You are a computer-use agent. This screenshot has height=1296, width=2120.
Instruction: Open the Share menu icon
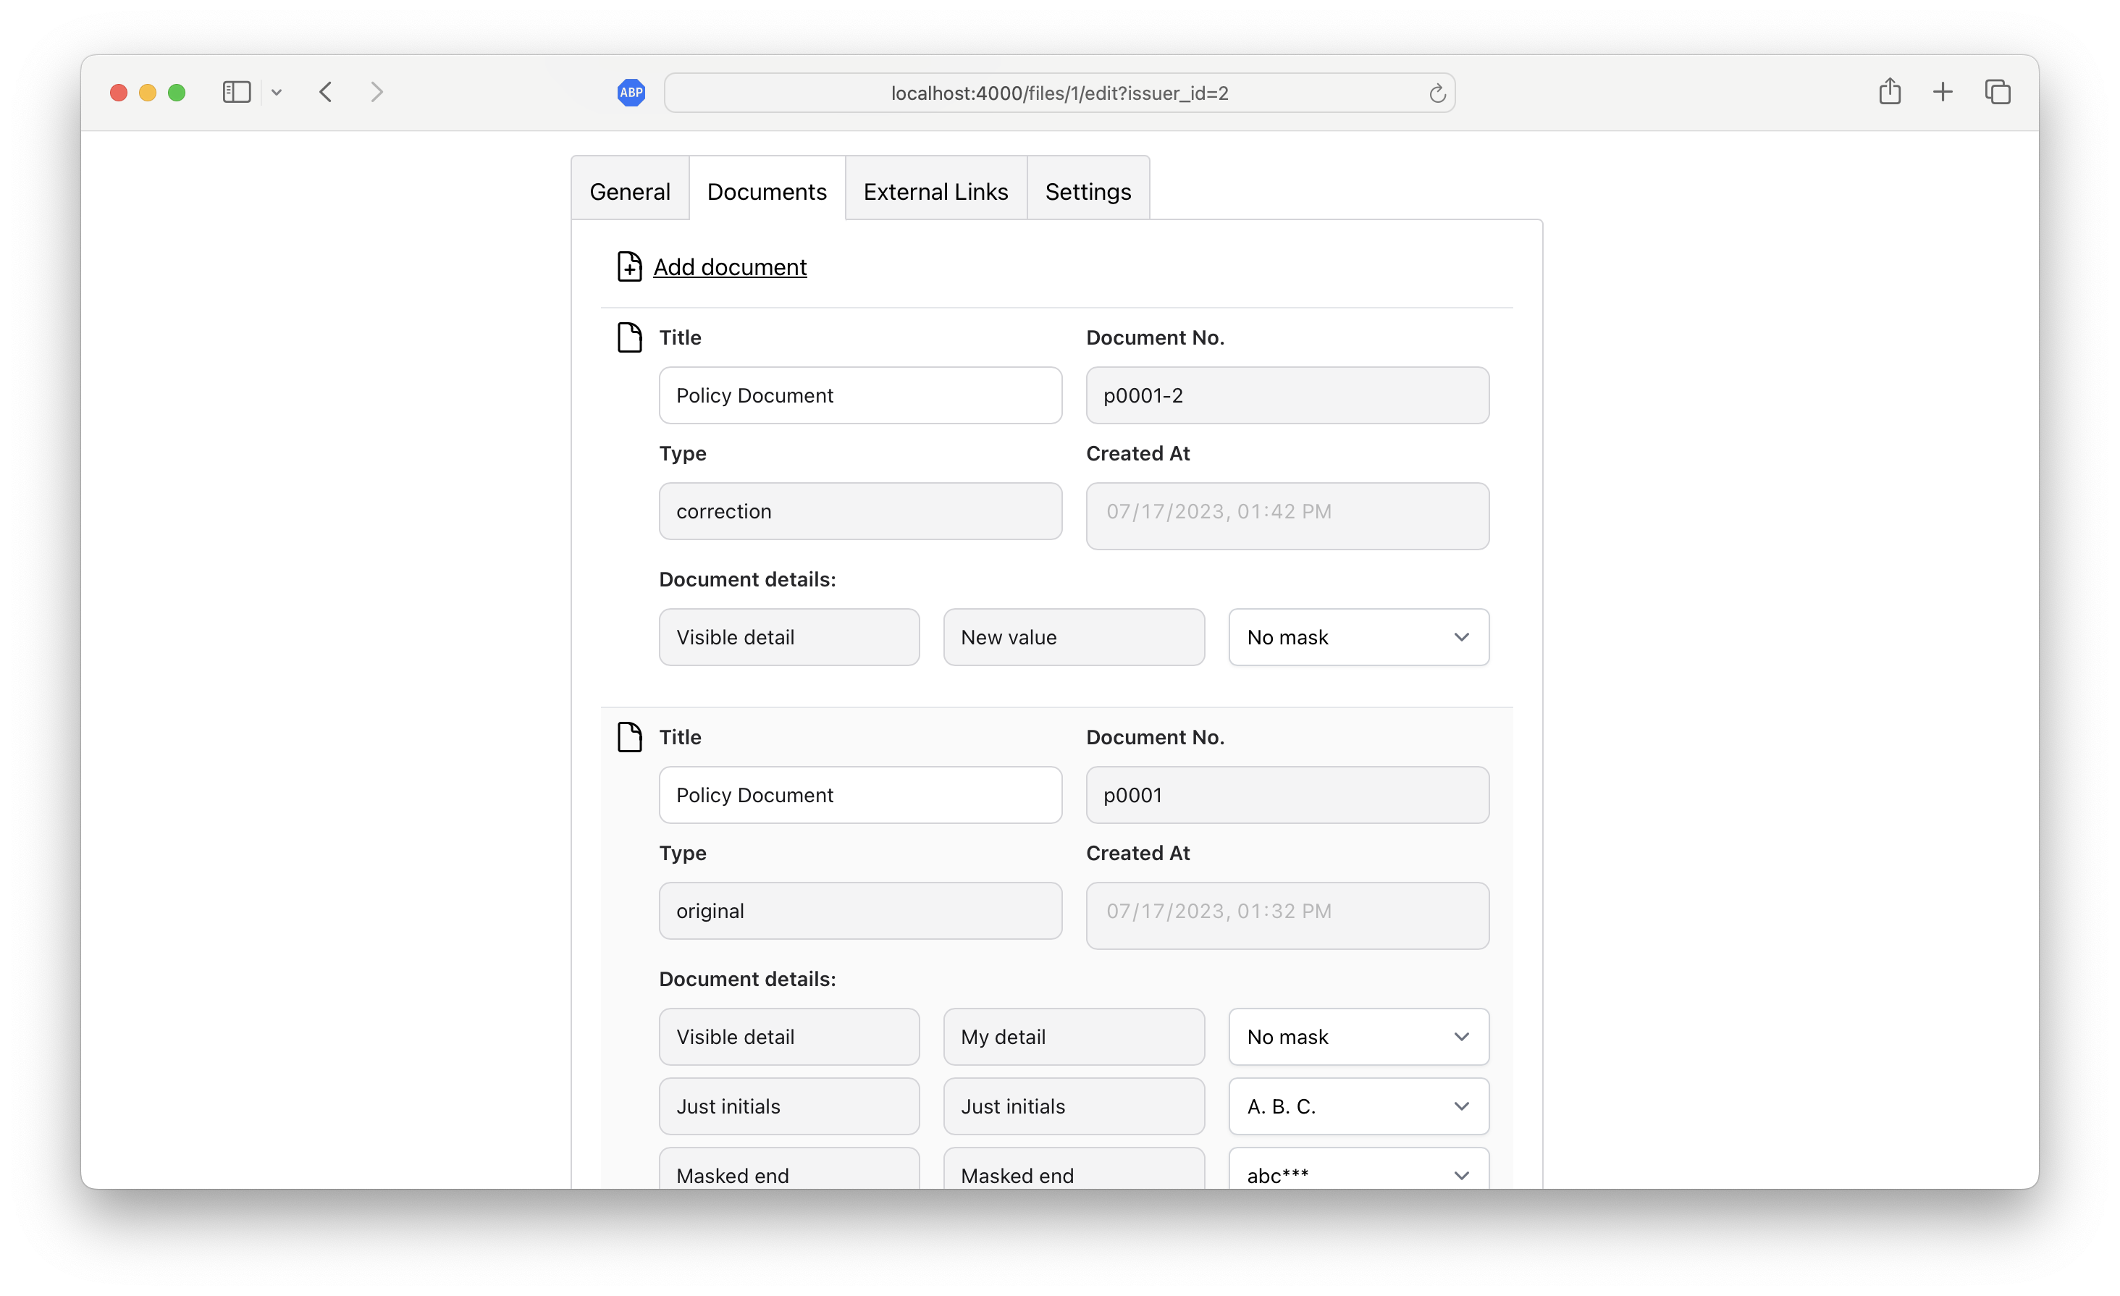tap(1890, 91)
